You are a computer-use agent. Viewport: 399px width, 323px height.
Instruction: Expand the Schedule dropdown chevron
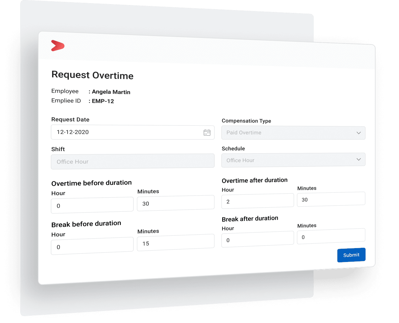click(x=359, y=160)
